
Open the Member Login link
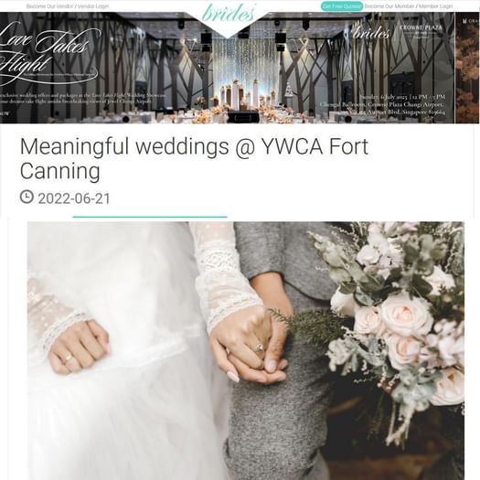435,6
